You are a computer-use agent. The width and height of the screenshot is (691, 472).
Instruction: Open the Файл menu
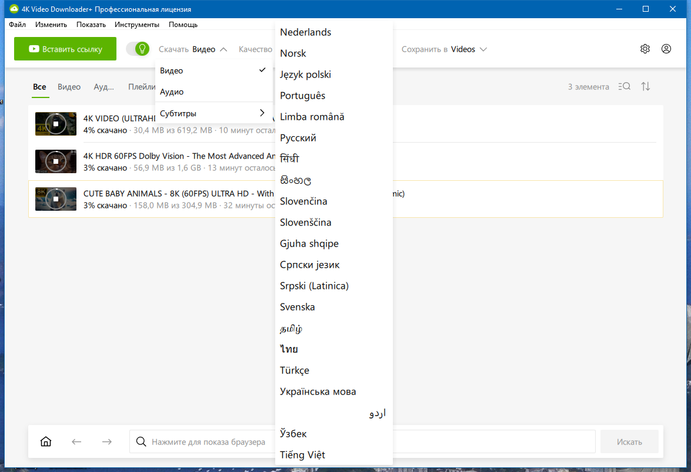(17, 25)
